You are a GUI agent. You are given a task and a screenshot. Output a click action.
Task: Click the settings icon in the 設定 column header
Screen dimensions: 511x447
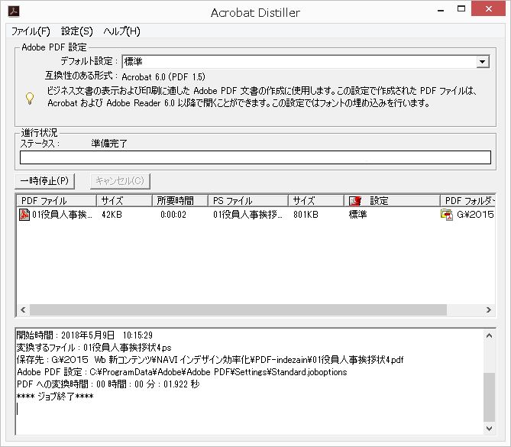pos(355,201)
